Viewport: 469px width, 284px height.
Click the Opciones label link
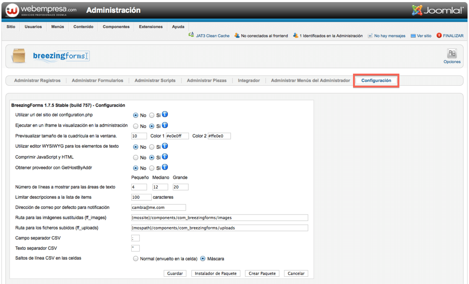coord(452,62)
